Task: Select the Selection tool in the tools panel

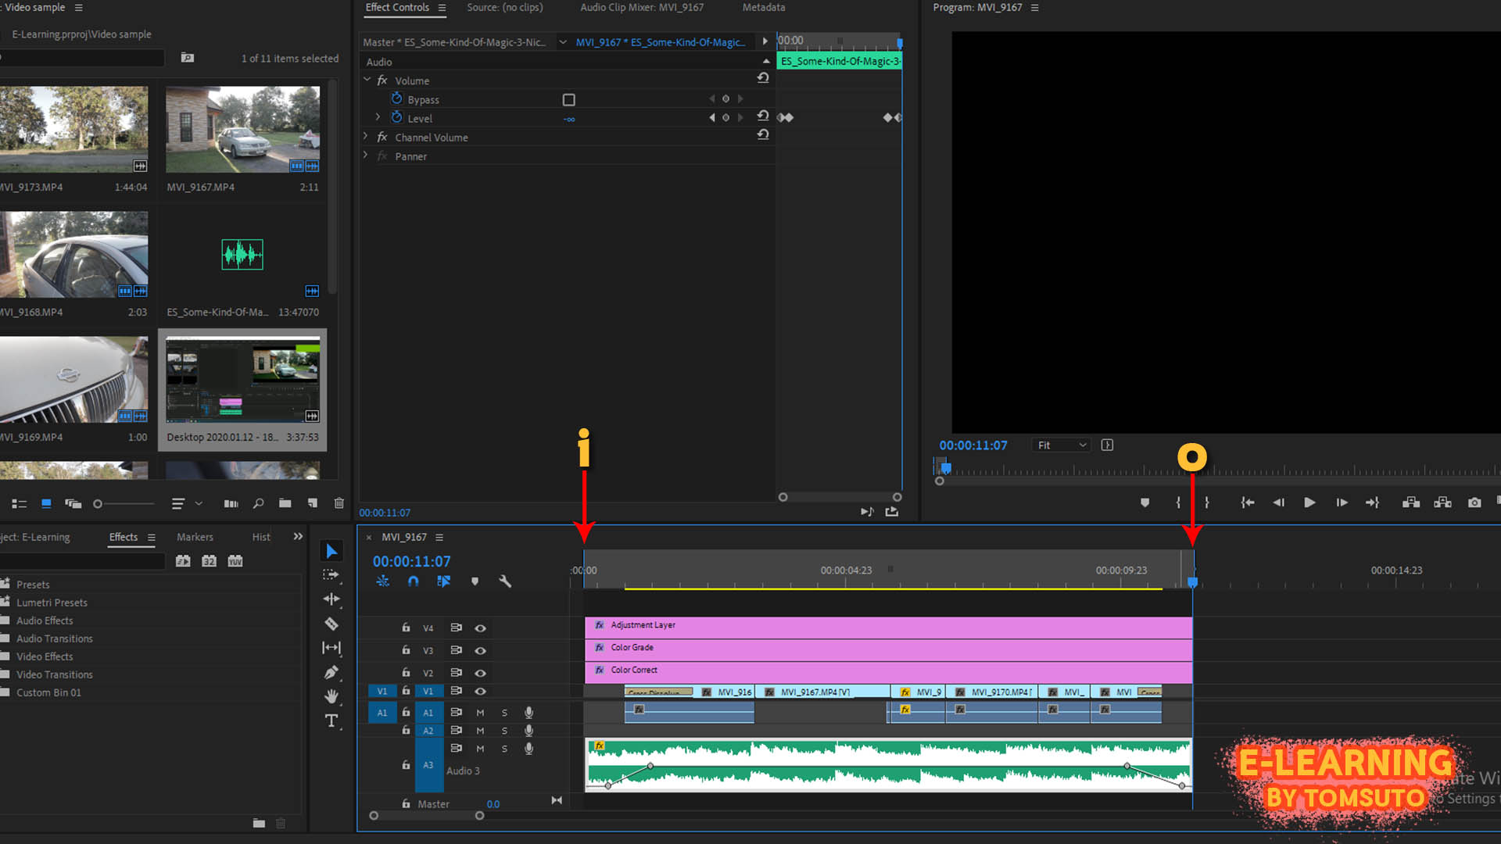Action: pyautogui.click(x=331, y=551)
